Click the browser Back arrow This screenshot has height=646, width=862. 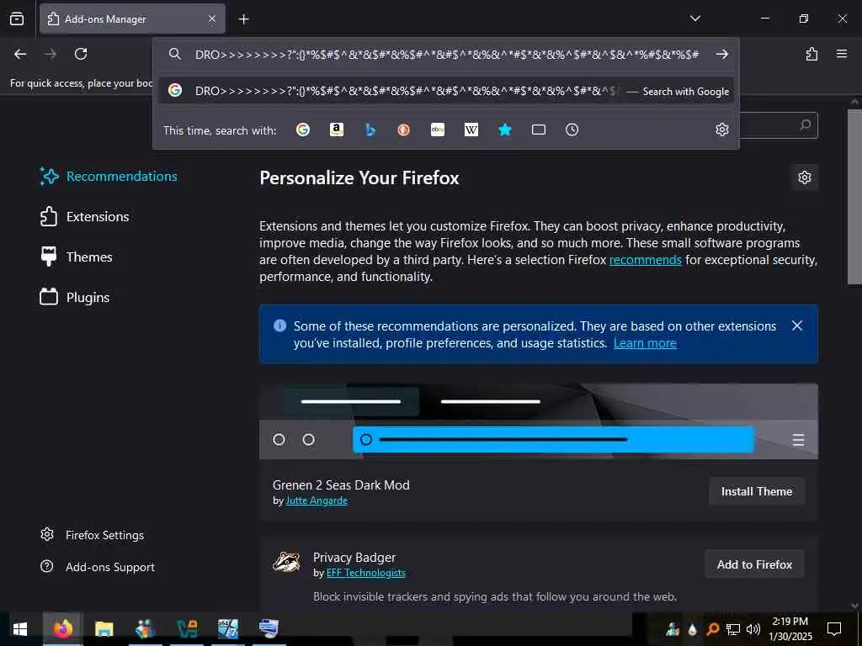click(20, 54)
